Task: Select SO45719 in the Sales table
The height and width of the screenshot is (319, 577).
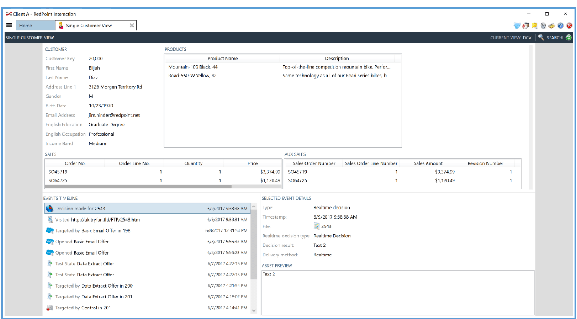Action: [x=163, y=172]
